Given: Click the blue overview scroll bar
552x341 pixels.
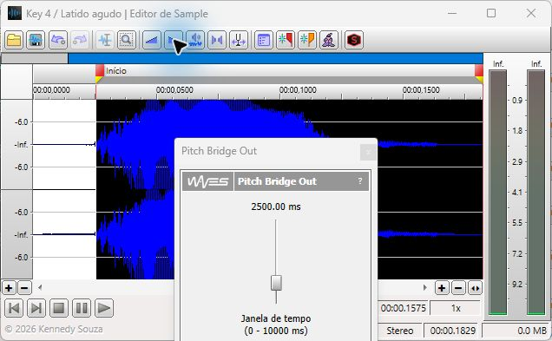Looking at the screenshot, I should coord(275,58).
